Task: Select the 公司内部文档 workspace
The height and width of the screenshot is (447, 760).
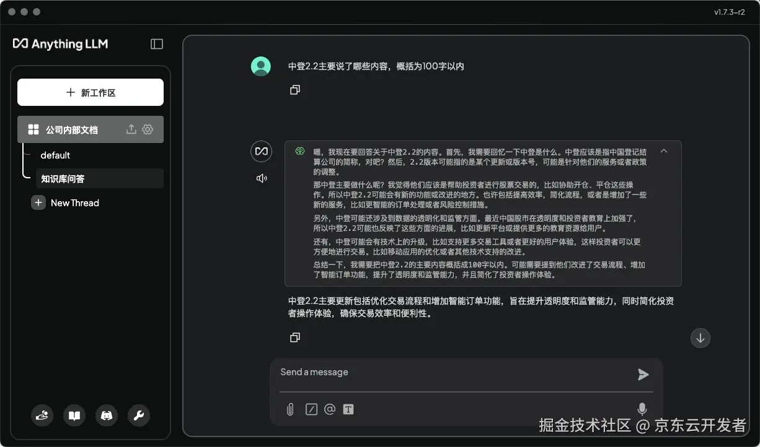Action: [91, 129]
